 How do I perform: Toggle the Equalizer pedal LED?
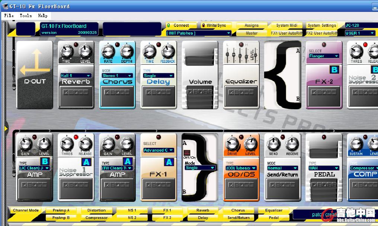pyautogui.click(x=241, y=45)
